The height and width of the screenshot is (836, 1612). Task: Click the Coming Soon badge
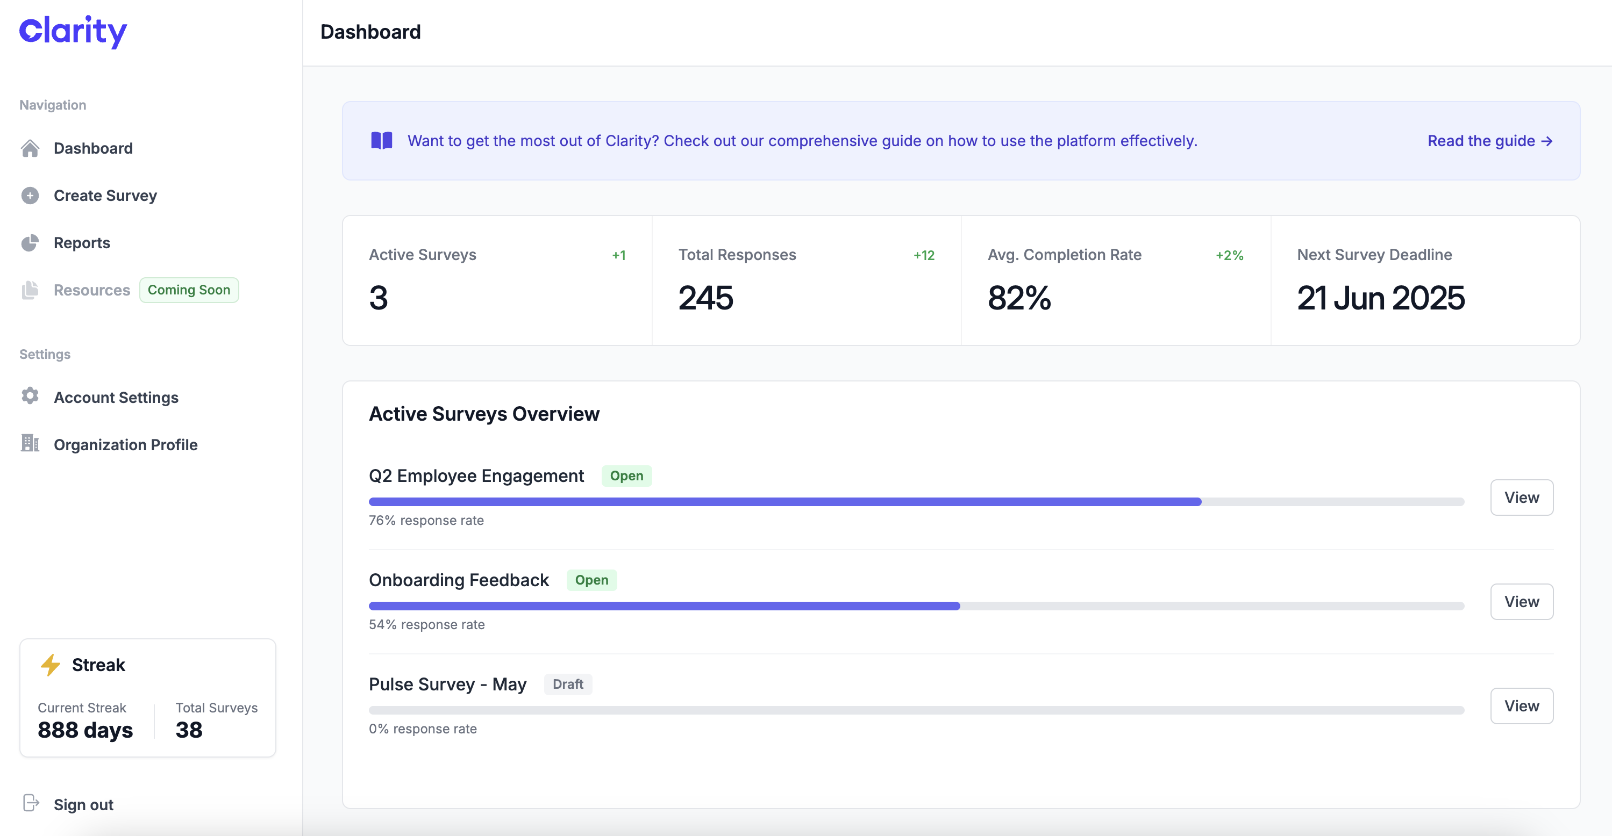(x=188, y=290)
